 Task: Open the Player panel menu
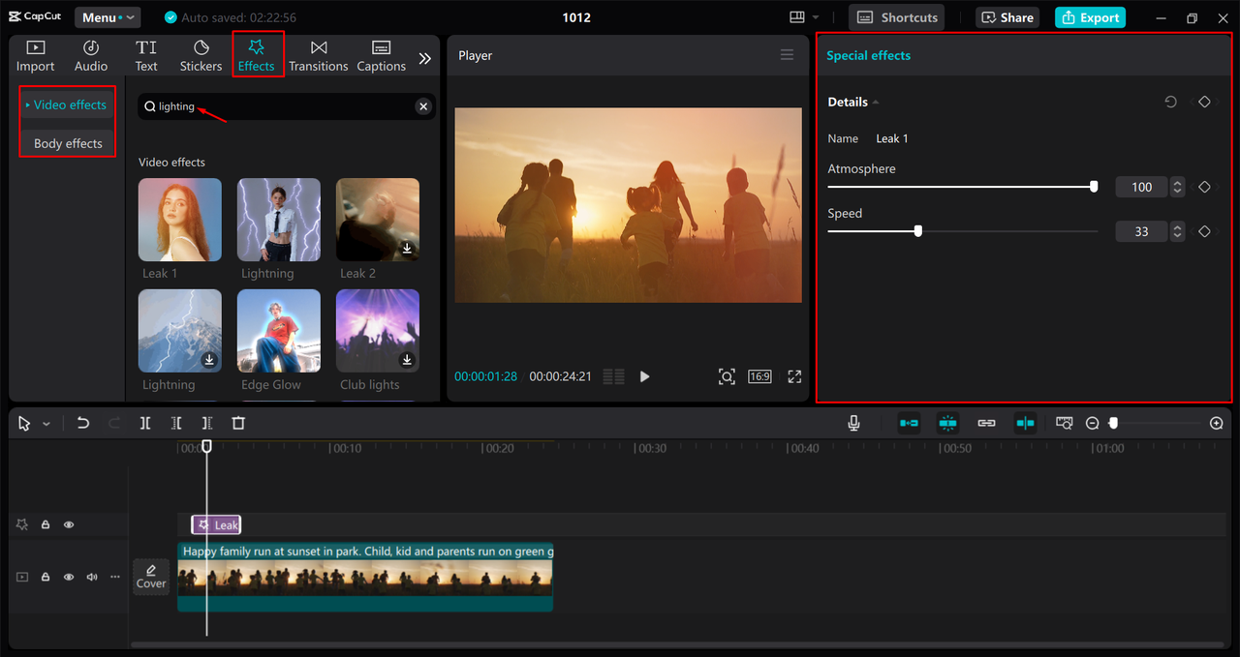[787, 55]
